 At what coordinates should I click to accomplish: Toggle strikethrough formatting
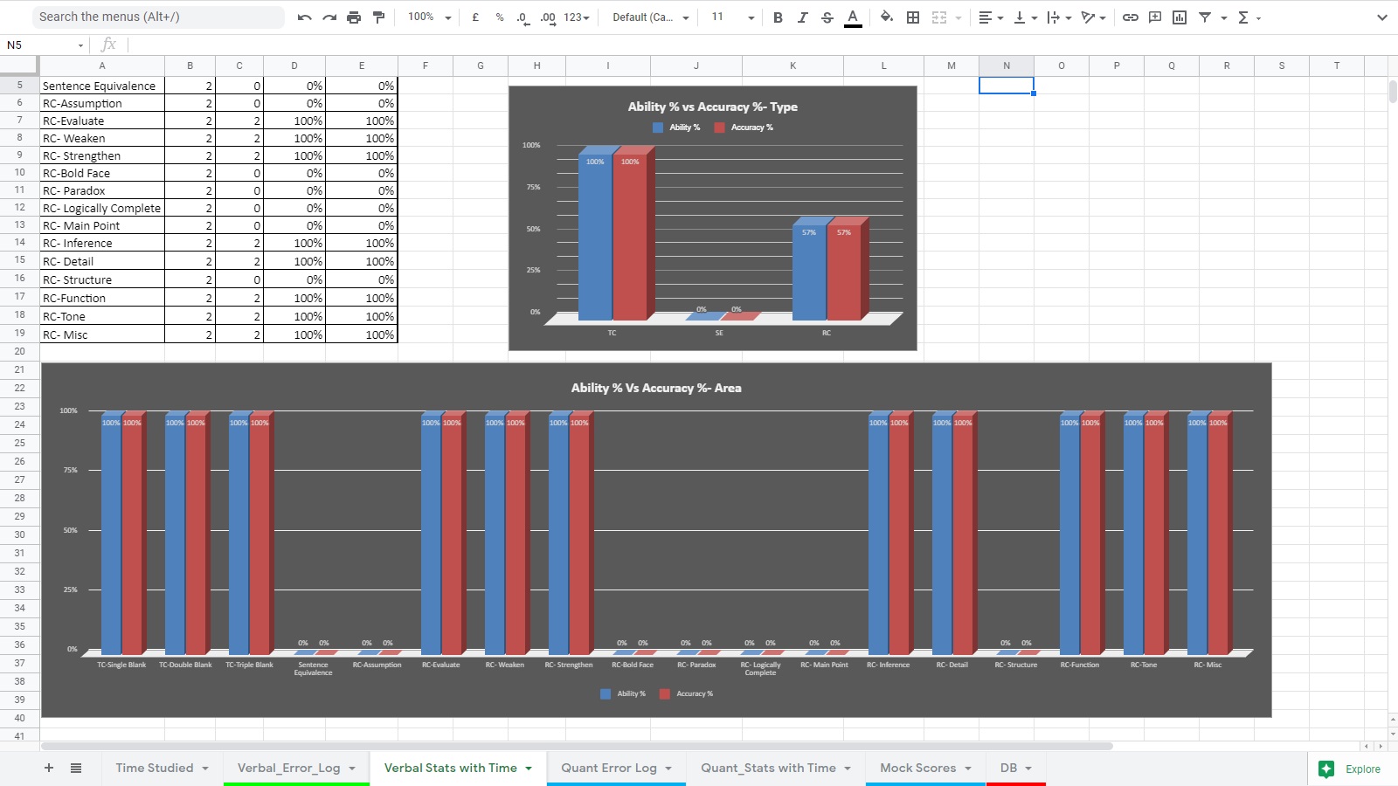pos(827,17)
